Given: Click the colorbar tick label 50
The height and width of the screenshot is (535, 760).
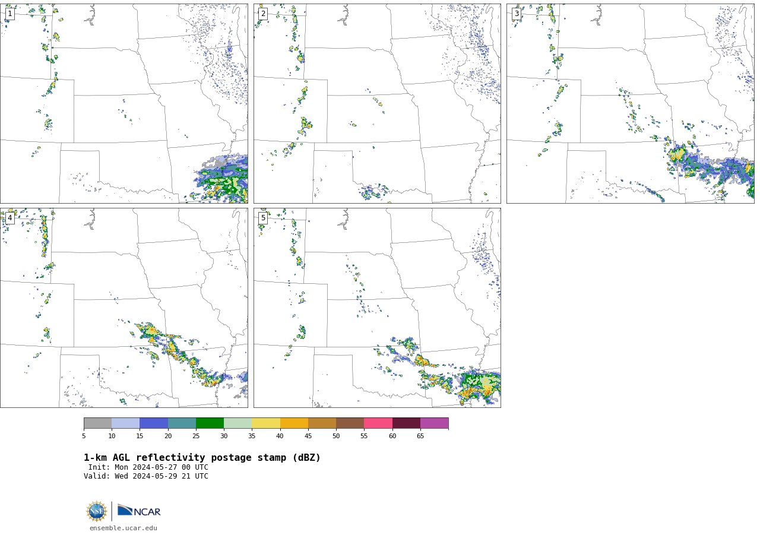Looking at the screenshot, I should pos(336,436).
